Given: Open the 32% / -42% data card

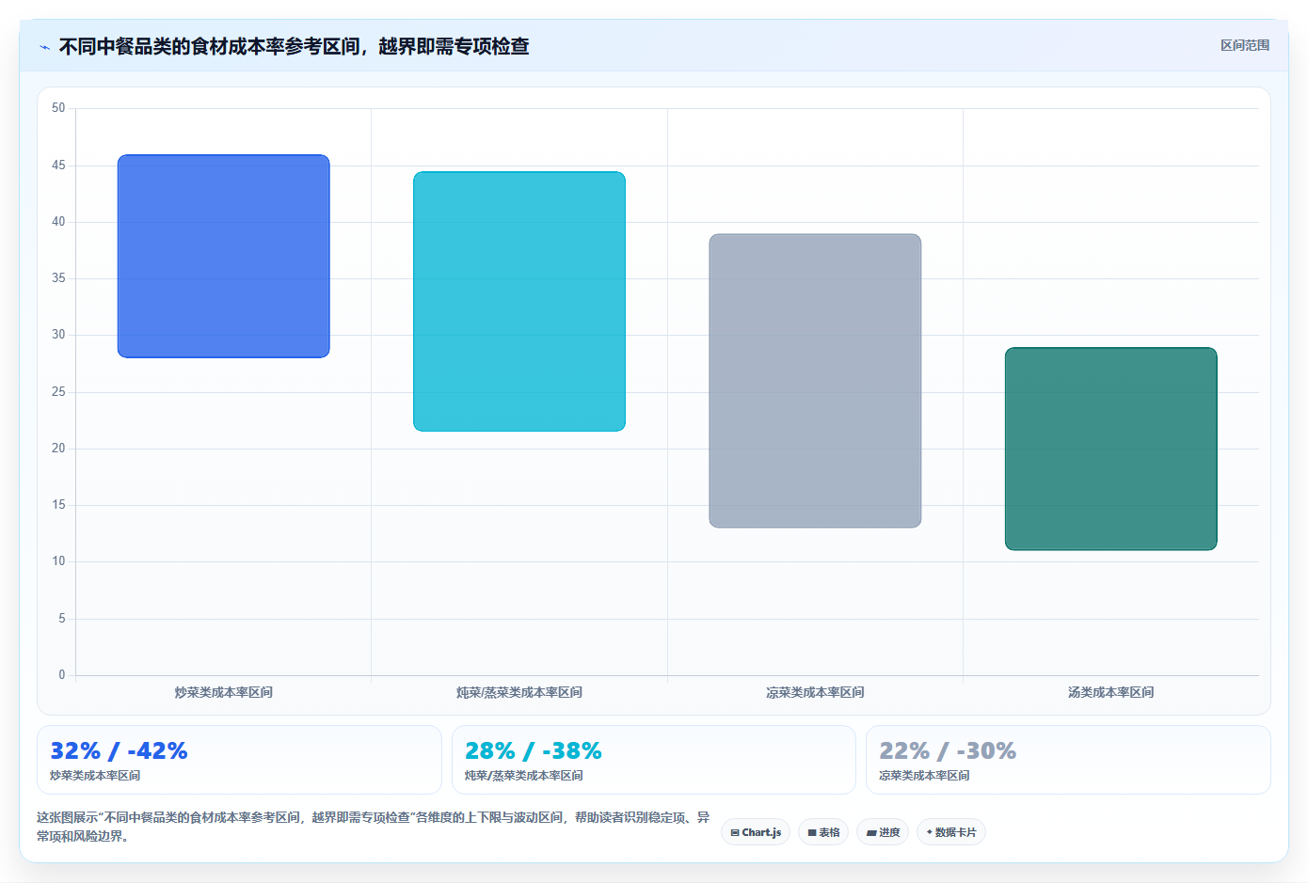Looking at the screenshot, I should pyautogui.click(x=239, y=760).
